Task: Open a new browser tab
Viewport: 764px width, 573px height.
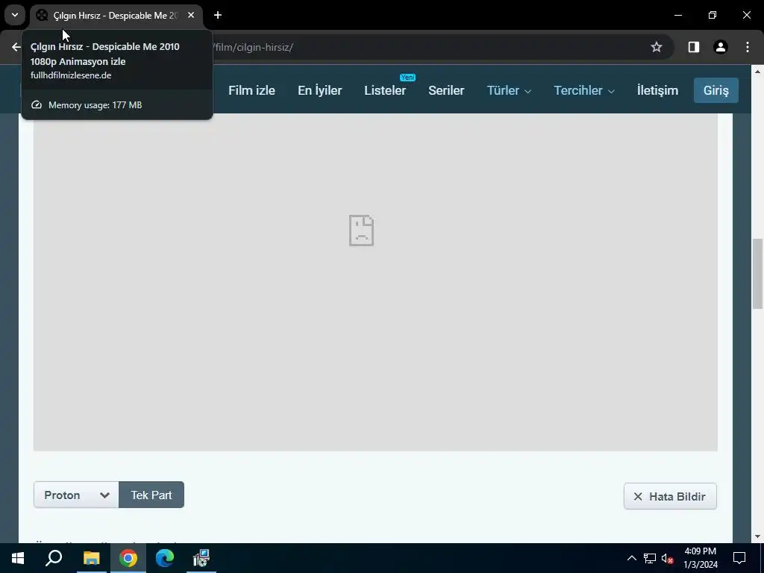Action: click(x=218, y=15)
